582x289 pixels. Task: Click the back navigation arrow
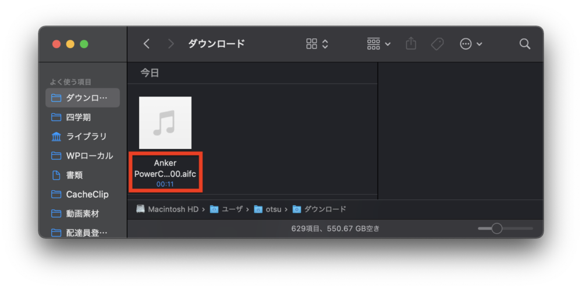click(x=147, y=44)
